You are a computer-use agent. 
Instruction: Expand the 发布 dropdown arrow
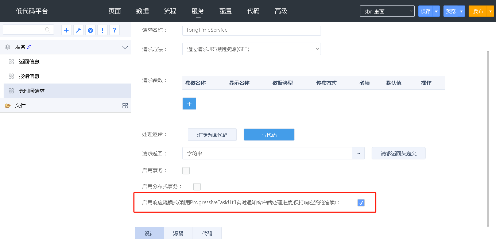click(491, 11)
